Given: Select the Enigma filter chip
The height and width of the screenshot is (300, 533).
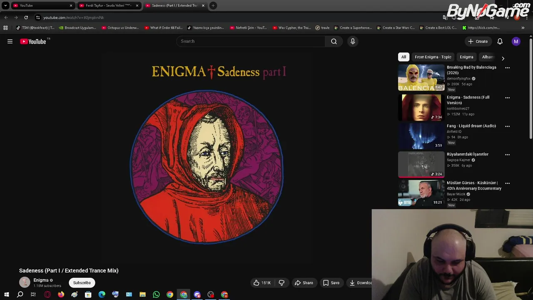Looking at the screenshot, I should (x=466, y=57).
